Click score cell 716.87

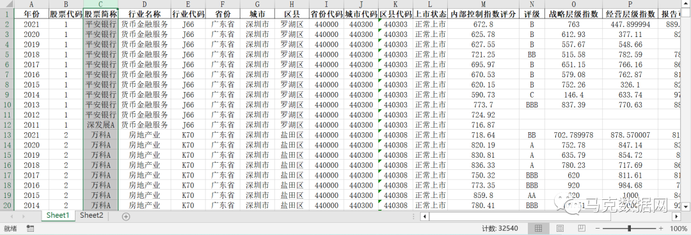click(x=484, y=125)
